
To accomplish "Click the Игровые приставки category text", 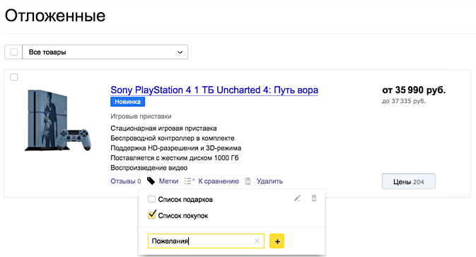I will click(x=141, y=116).
